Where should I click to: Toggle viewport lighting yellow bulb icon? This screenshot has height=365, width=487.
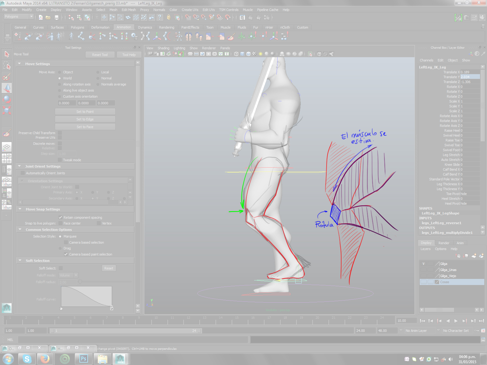pos(261,54)
